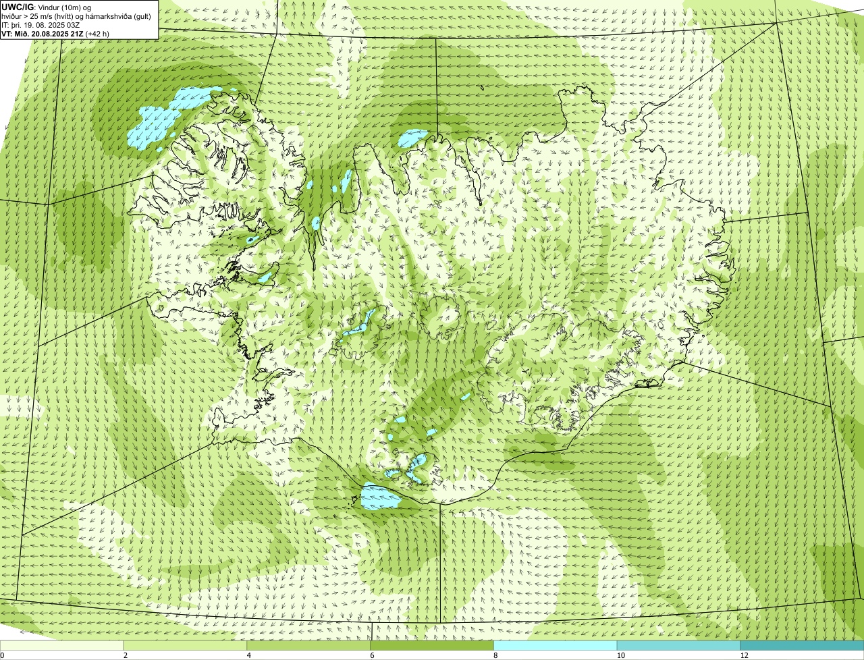
Task: Click the legend scale label '10'
Action: pos(620,656)
